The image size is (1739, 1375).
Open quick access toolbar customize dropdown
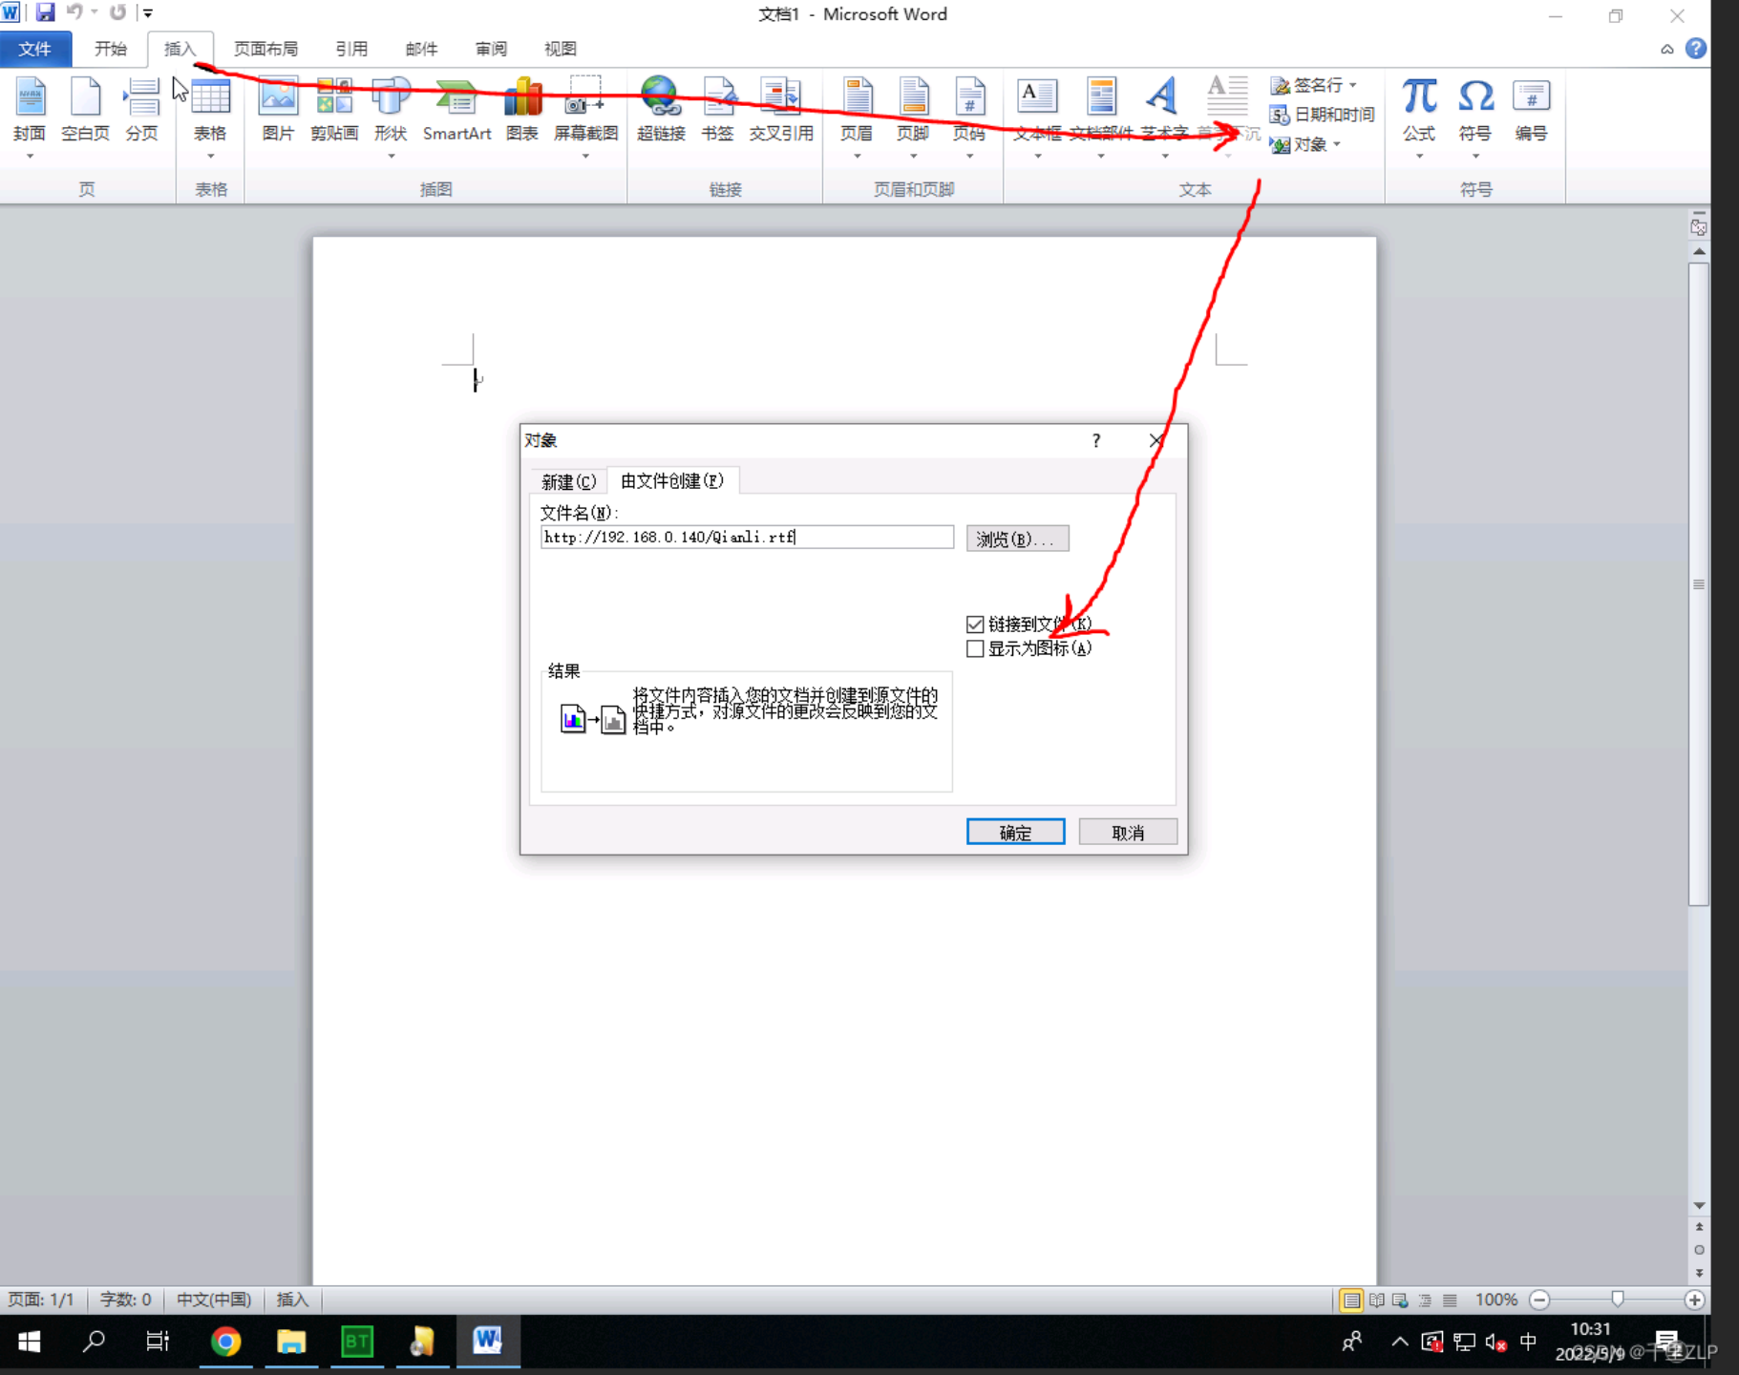point(148,12)
